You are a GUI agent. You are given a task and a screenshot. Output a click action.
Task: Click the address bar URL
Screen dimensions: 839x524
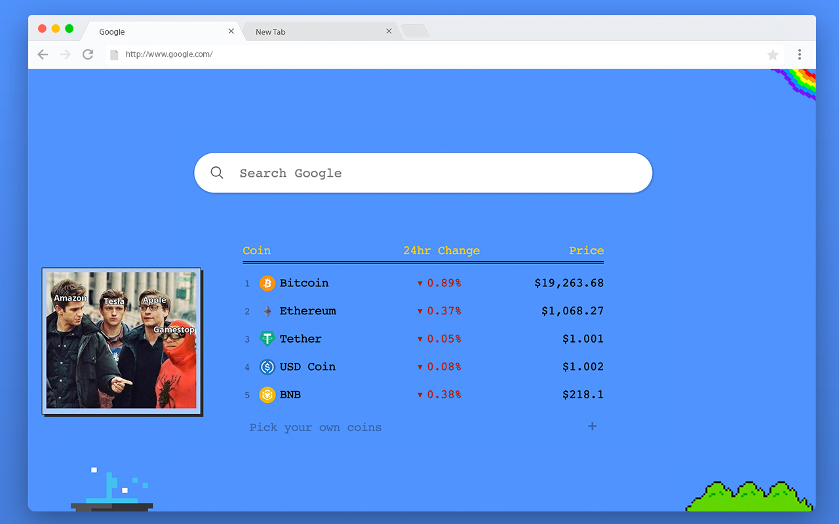coord(169,54)
